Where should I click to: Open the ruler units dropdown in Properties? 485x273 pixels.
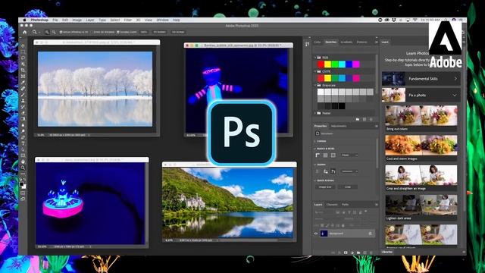349,155
